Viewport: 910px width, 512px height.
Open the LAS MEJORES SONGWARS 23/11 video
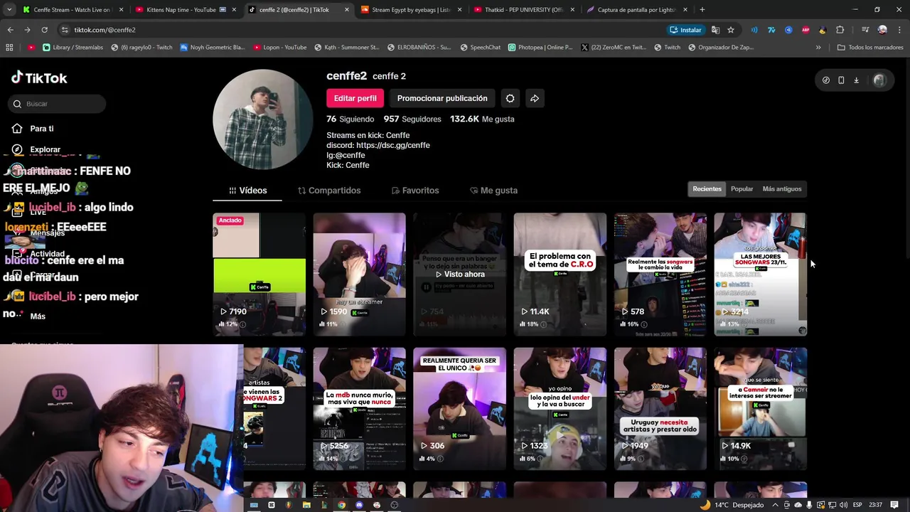[x=761, y=274]
